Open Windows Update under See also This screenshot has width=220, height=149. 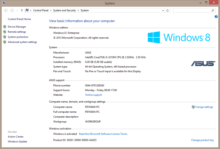point(17,142)
